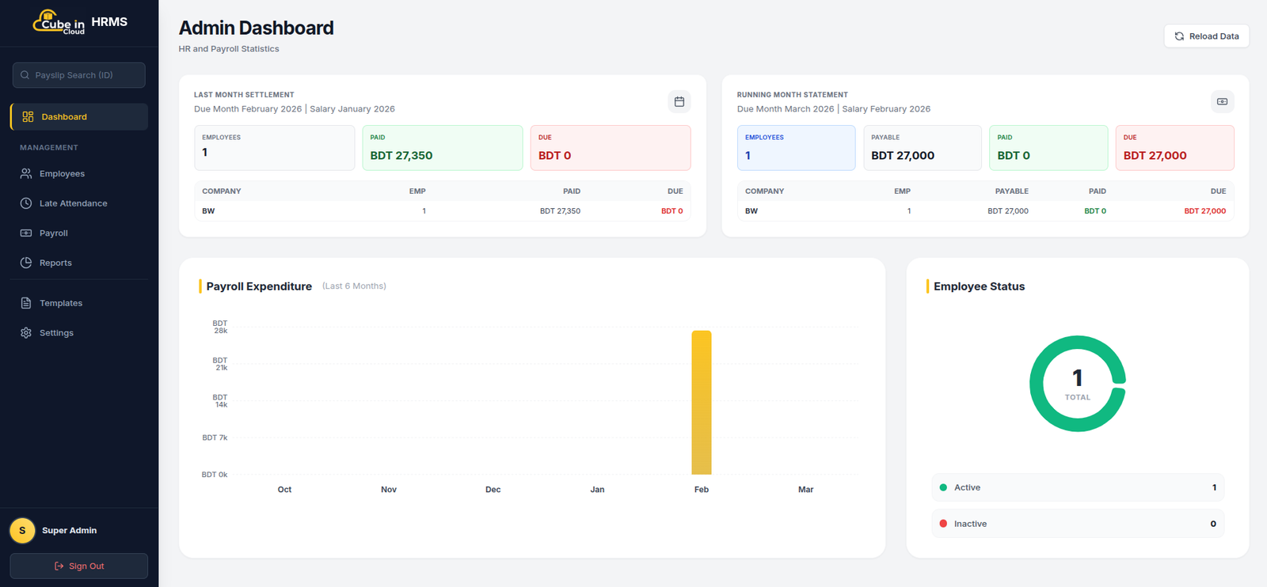Click the calendar icon in Last Month Settlement
This screenshot has height=587, width=1267.
click(x=679, y=101)
